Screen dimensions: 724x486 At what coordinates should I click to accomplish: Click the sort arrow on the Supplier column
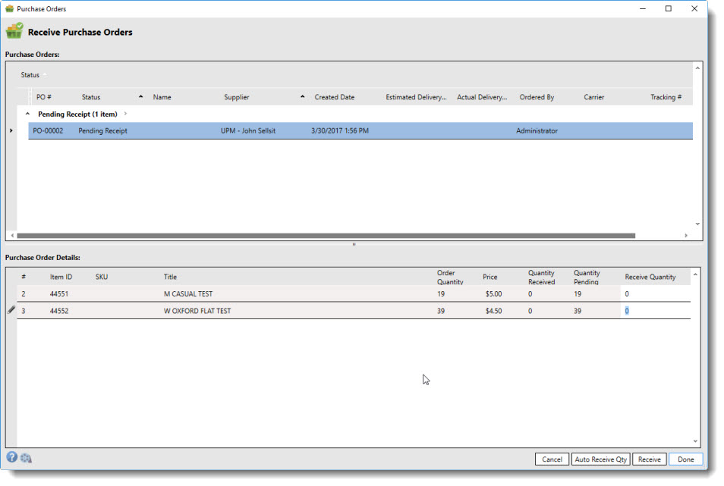[x=302, y=97]
